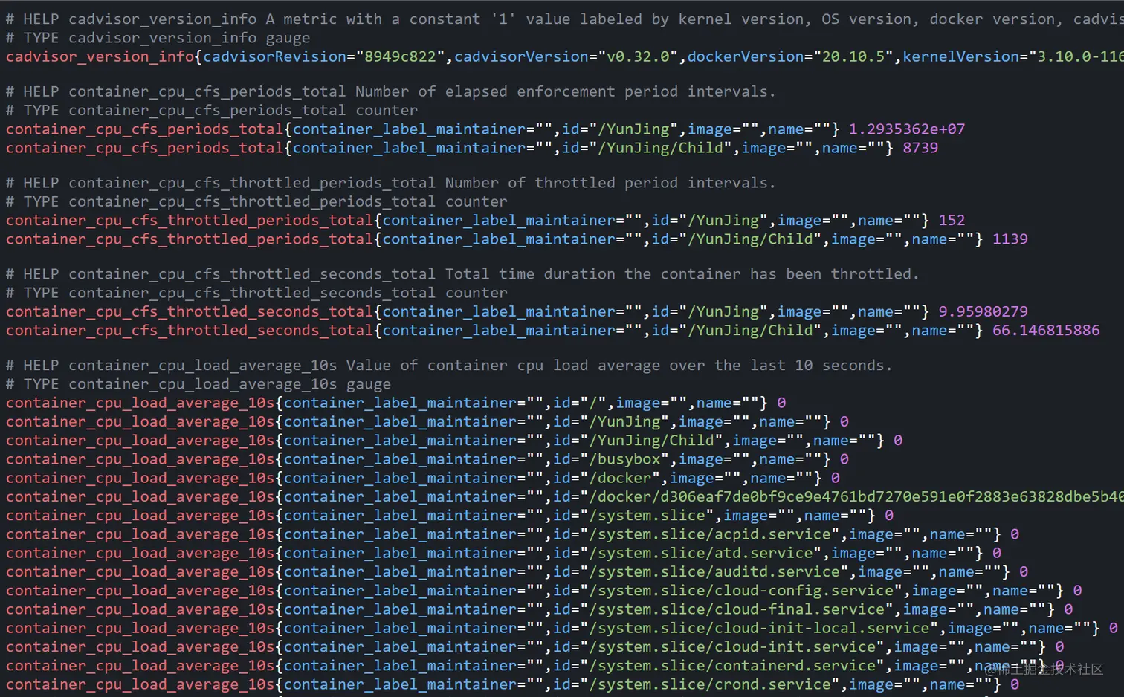Click the long "/docker/d306eaf7de0bf9ce9e…" container id
This screenshot has width=1124, height=697.
point(852,496)
